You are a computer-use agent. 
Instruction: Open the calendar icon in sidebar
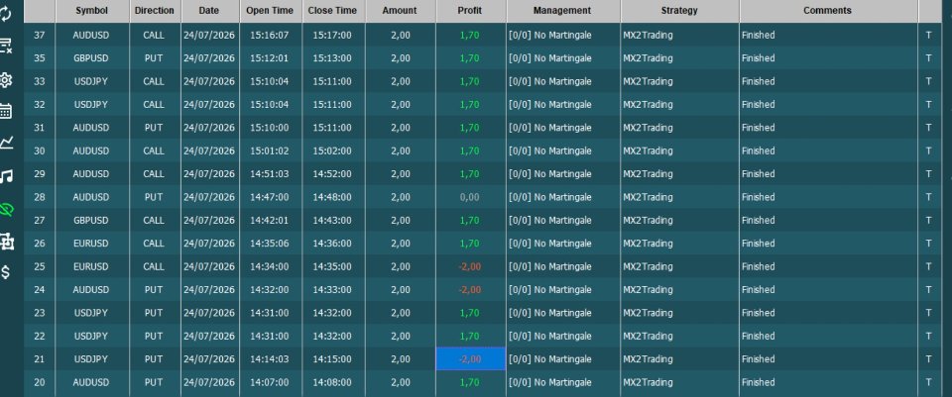pos(6,110)
